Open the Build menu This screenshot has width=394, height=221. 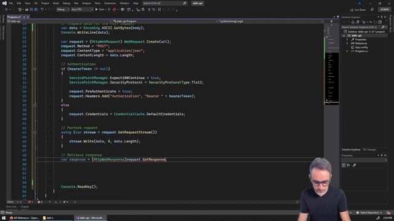pos(56,3)
